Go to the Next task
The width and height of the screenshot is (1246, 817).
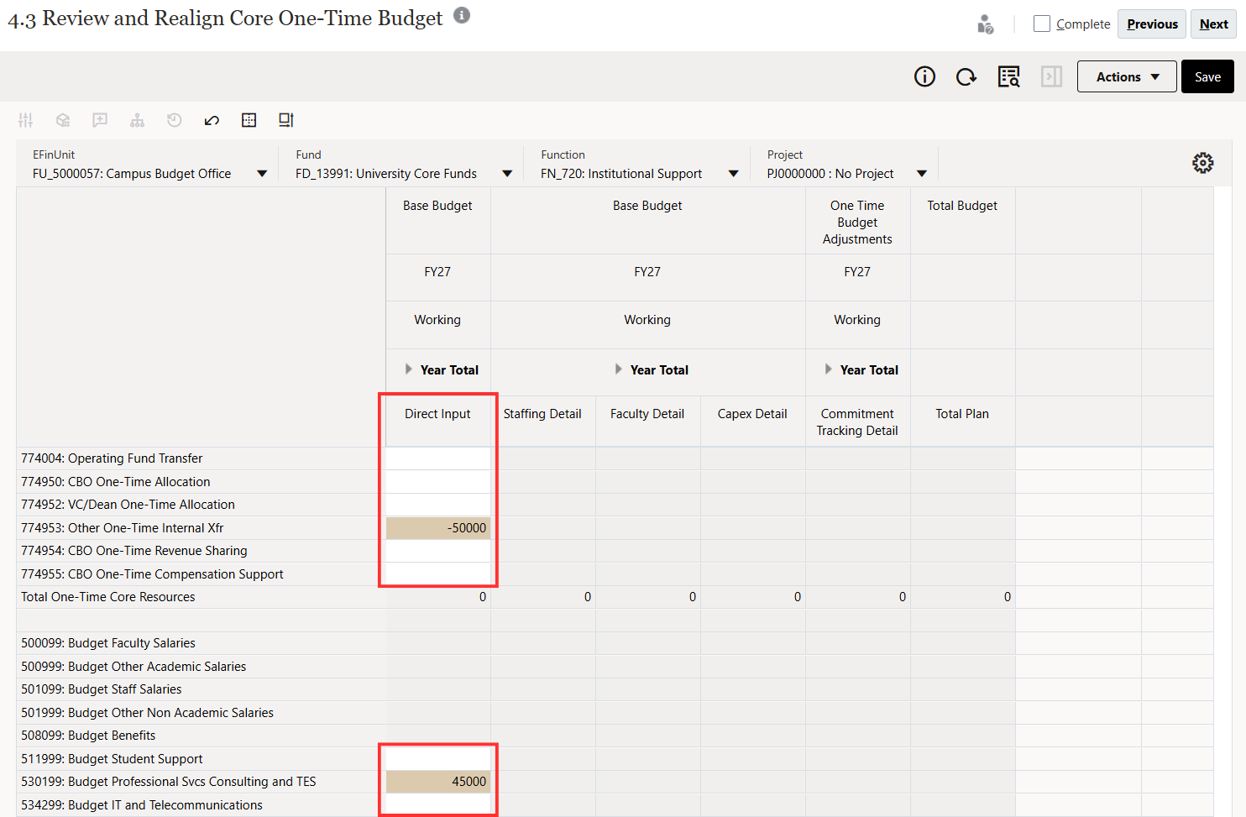point(1213,24)
